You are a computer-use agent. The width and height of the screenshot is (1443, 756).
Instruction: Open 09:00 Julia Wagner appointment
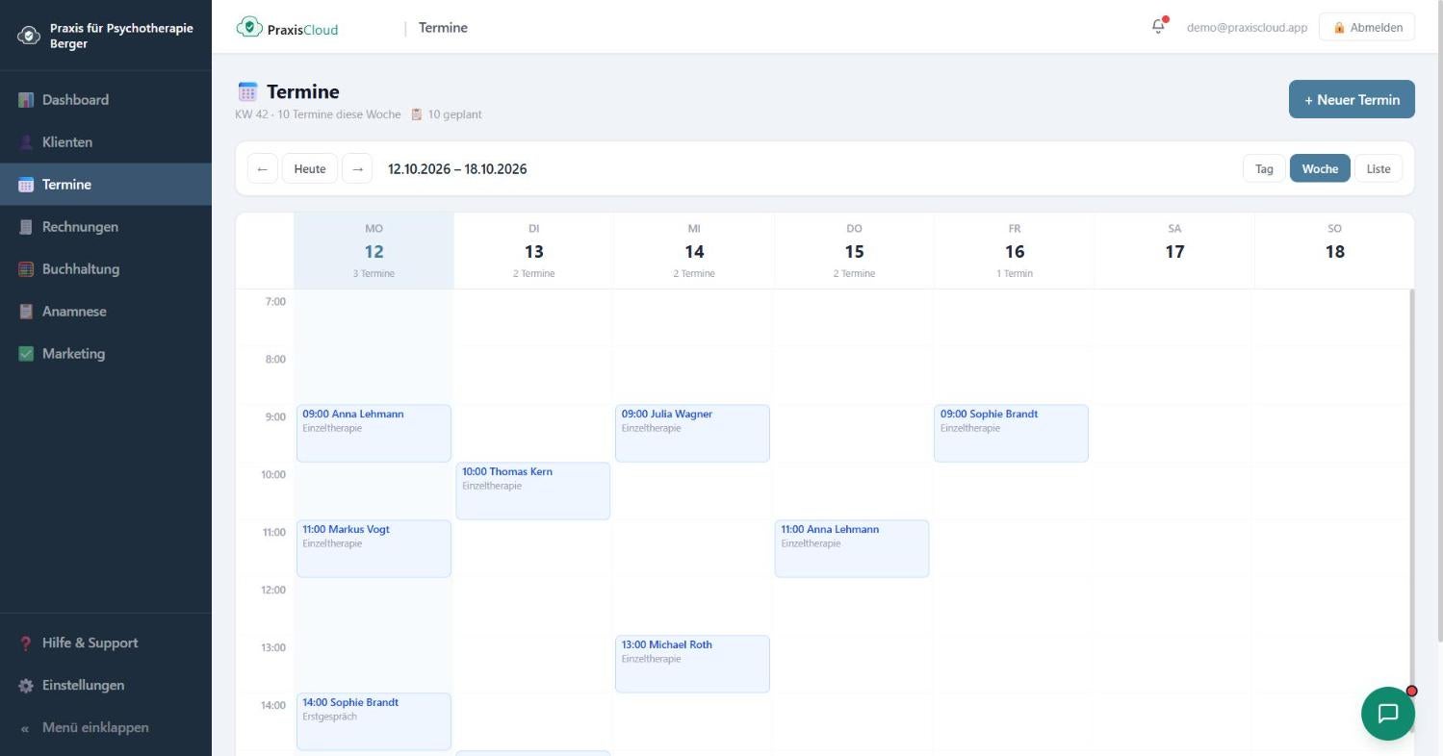point(692,433)
